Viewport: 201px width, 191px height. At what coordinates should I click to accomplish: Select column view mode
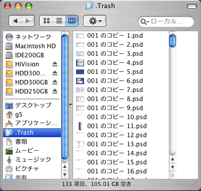click(72, 21)
